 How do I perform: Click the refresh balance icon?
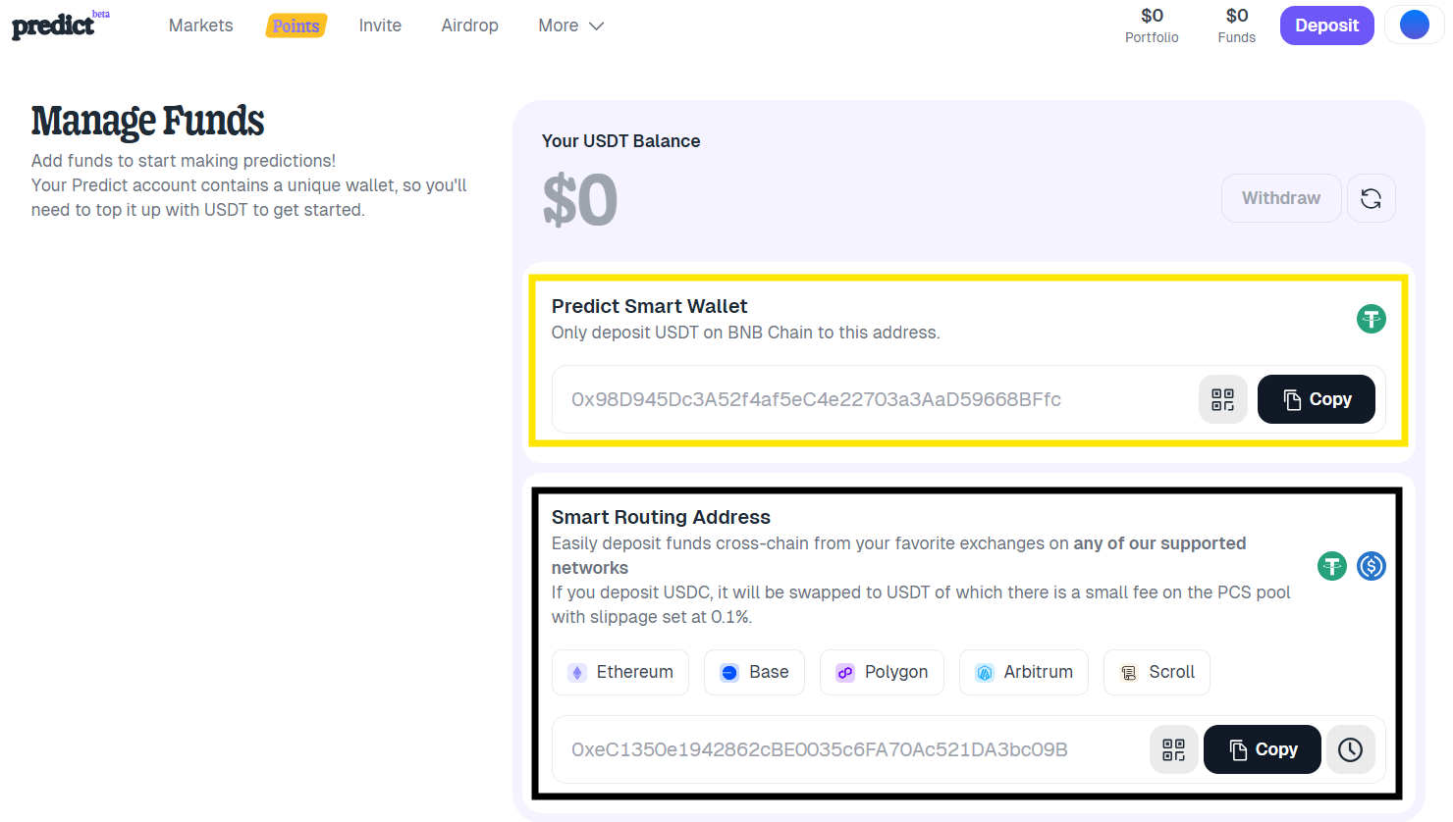coord(1371,197)
